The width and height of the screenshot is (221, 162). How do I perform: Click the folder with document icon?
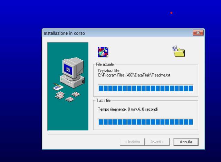click(179, 51)
